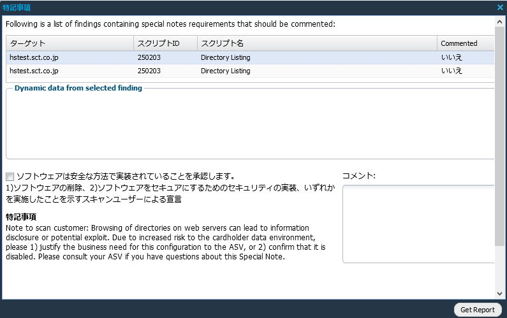Close the 特記事項 dialog
507x318 pixels.
pyautogui.click(x=500, y=8)
